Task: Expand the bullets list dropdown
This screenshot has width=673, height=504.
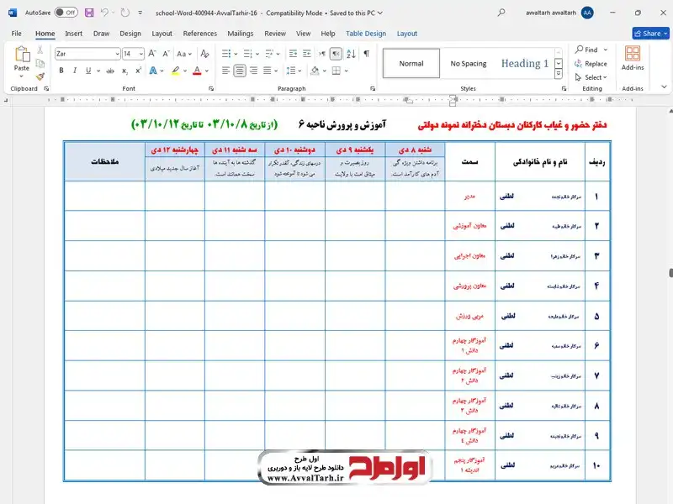Action: click(236, 54)
